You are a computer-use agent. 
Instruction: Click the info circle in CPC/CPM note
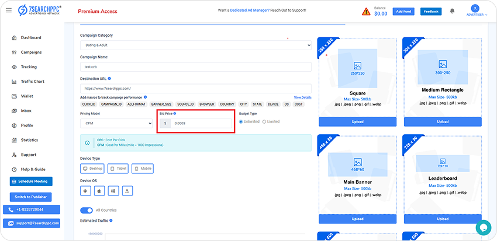point(87,142)
